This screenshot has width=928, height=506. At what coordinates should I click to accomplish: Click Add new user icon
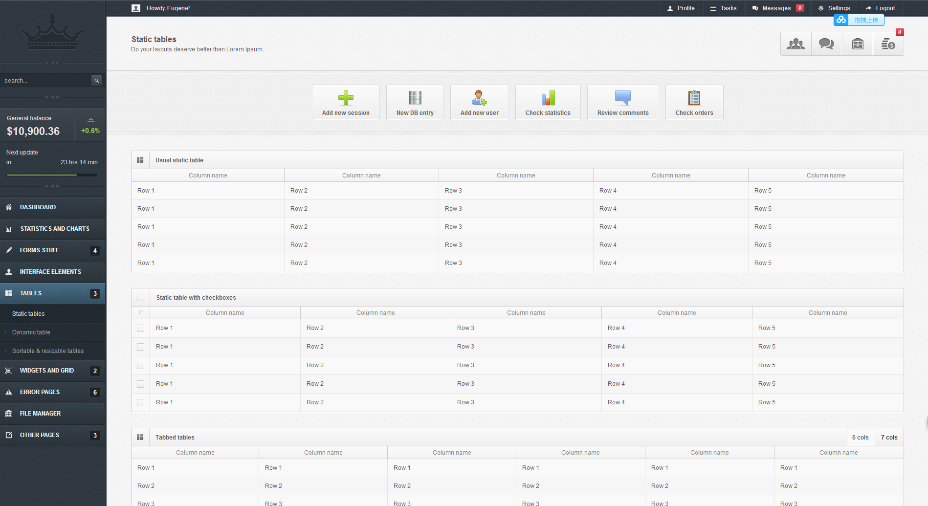(479, 98)
